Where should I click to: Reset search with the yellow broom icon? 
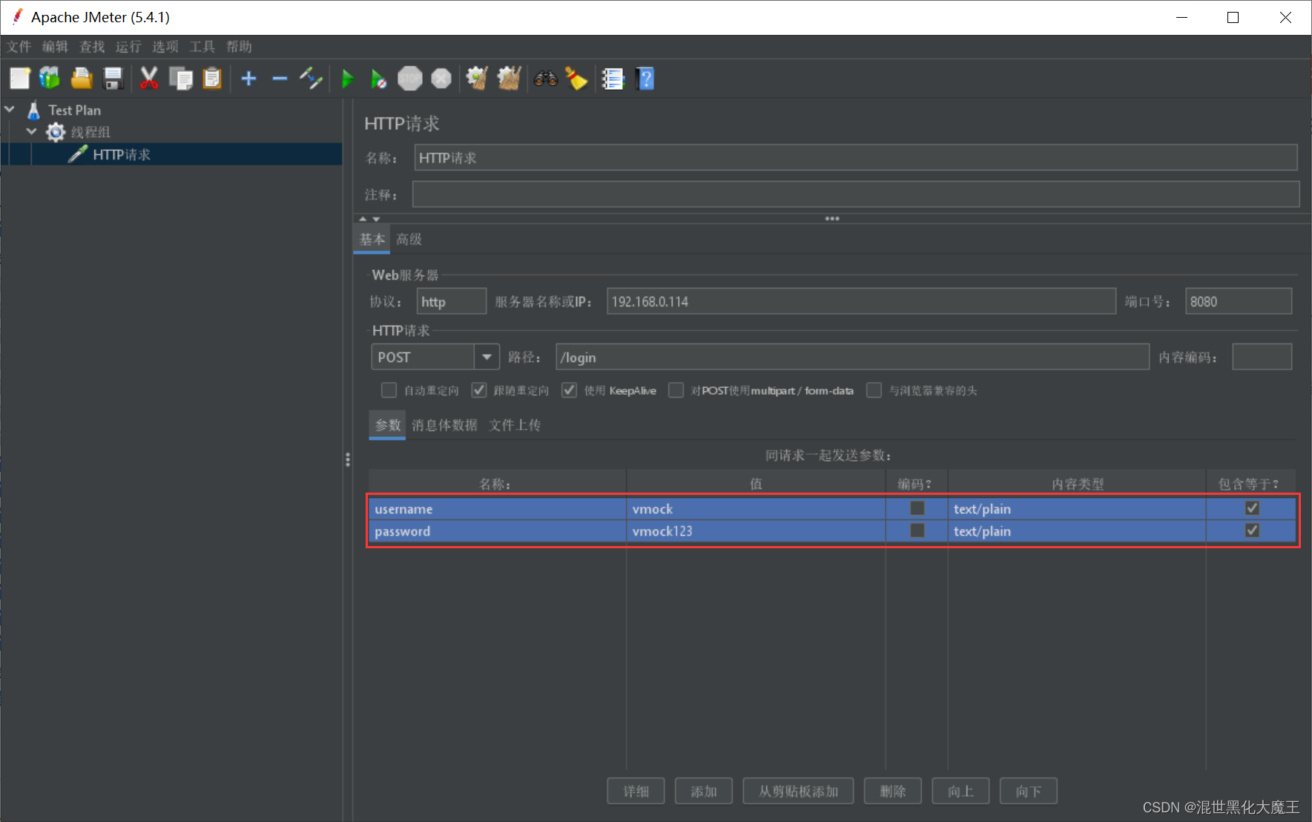click(576, 79)
